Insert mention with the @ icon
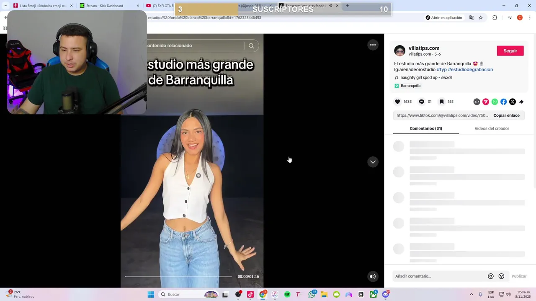The image size is (536, 301). point(491,276)
